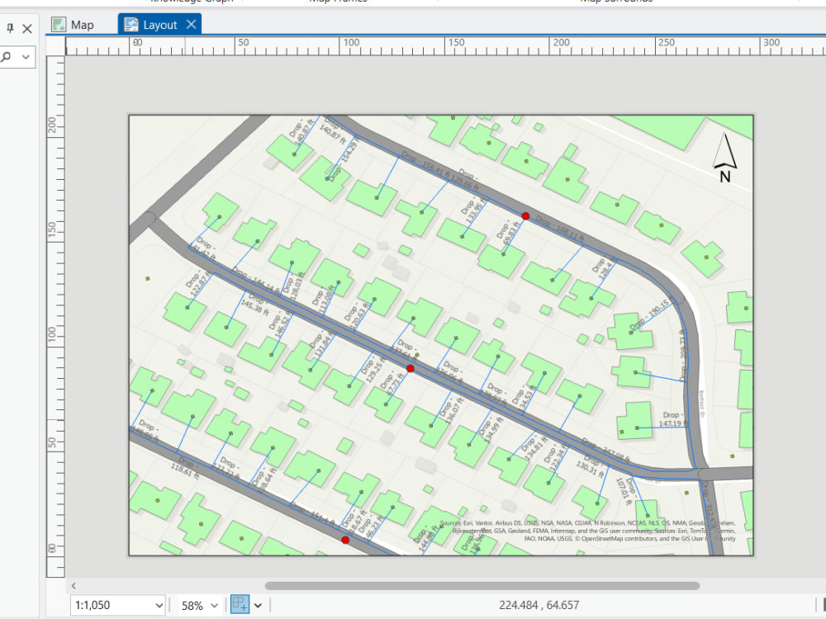826x619 pixels.
Task: Click the 'Drop - 156.41 ft' label
Action: 425,163
